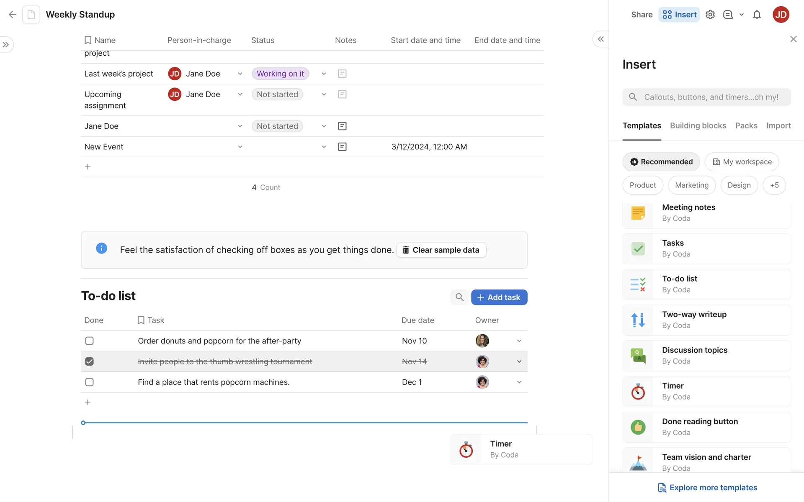Open person dropdown for Upcoming assignment row
The image size is (804, 502).
point(240,95)
